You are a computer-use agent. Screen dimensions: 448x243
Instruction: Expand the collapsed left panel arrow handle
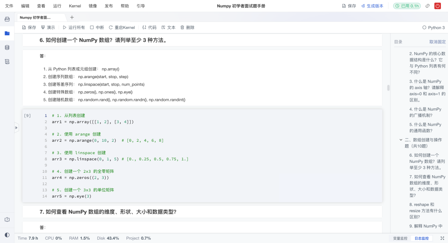[x=16, y=127]
